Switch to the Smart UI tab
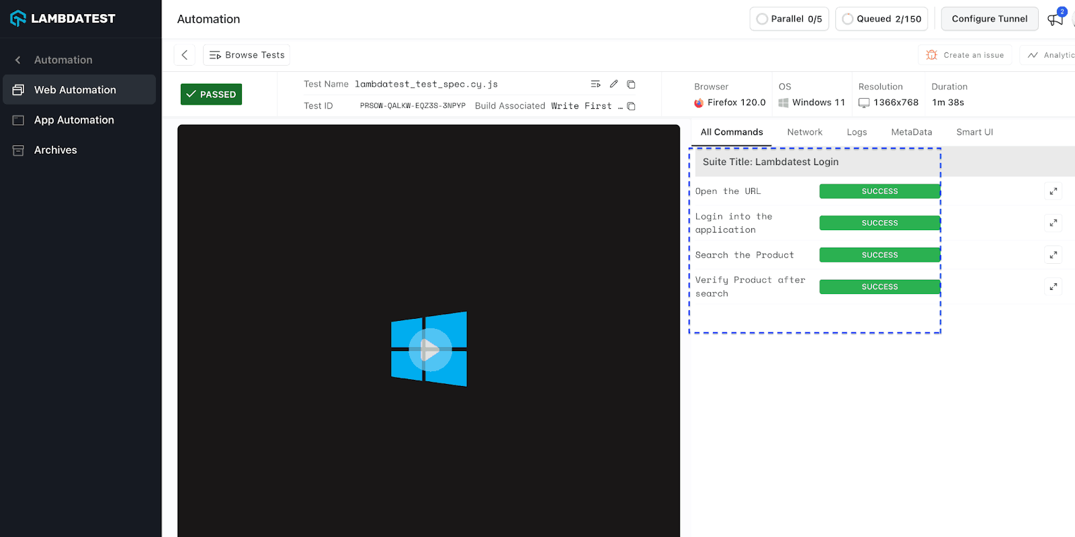 [975, 132]
